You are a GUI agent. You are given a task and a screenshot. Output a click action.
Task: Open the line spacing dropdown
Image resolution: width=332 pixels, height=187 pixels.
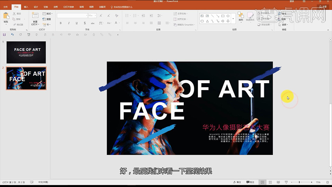tap(159, 15)
